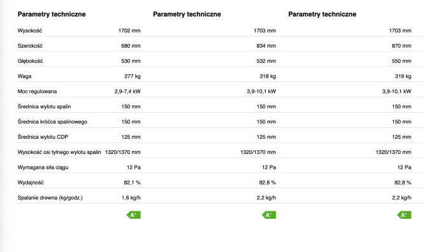Click the third column's A+ energy label icon

(404, 215)
